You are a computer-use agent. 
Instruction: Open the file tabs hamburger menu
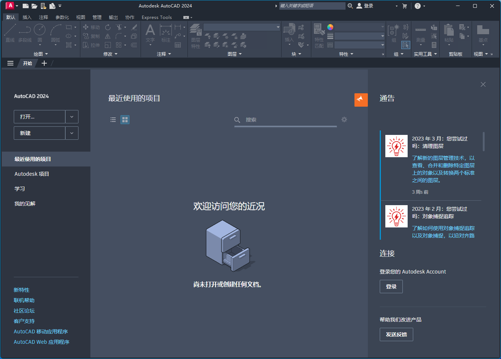pyautogui.click(x=10, y=63)
